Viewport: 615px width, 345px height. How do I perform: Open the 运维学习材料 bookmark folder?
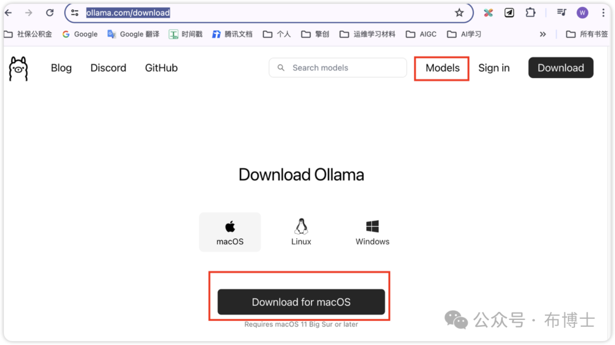[x=367, y=34]
